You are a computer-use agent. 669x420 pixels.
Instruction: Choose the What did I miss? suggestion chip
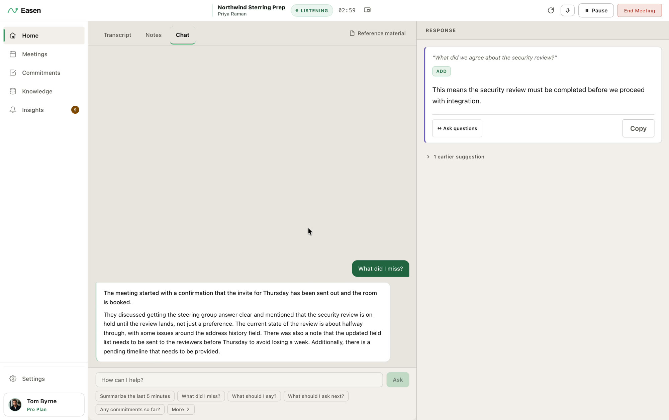pos(201,396)
